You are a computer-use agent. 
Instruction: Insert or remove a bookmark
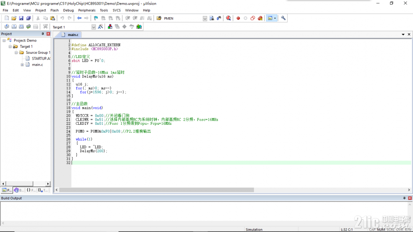point(96,18)
